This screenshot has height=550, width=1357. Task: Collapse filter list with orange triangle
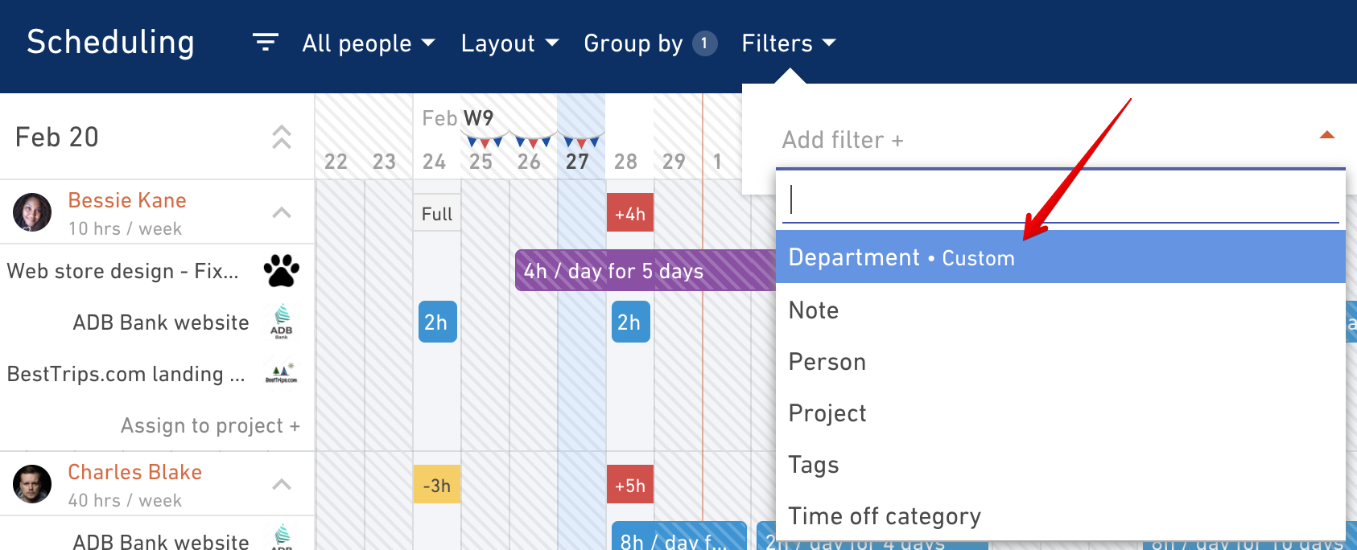[1327, 135]
